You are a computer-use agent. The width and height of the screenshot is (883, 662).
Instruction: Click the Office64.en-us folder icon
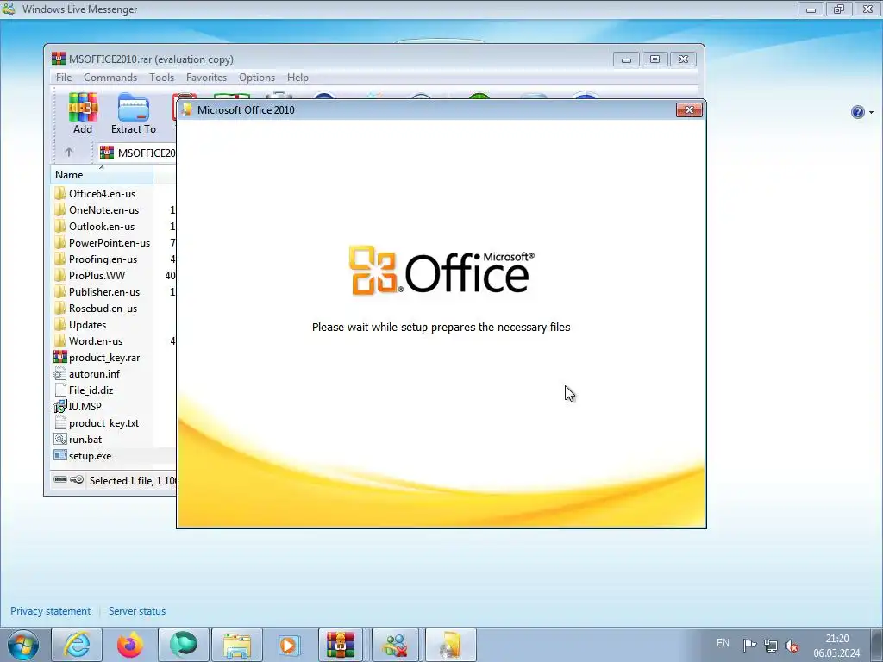(59, 193)
